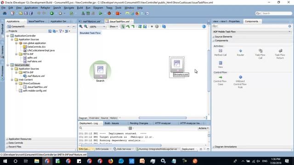The width and height of the screenshot is (294, 165).
Task: Collapse the com.global.application package node
Action: [17, 43]
